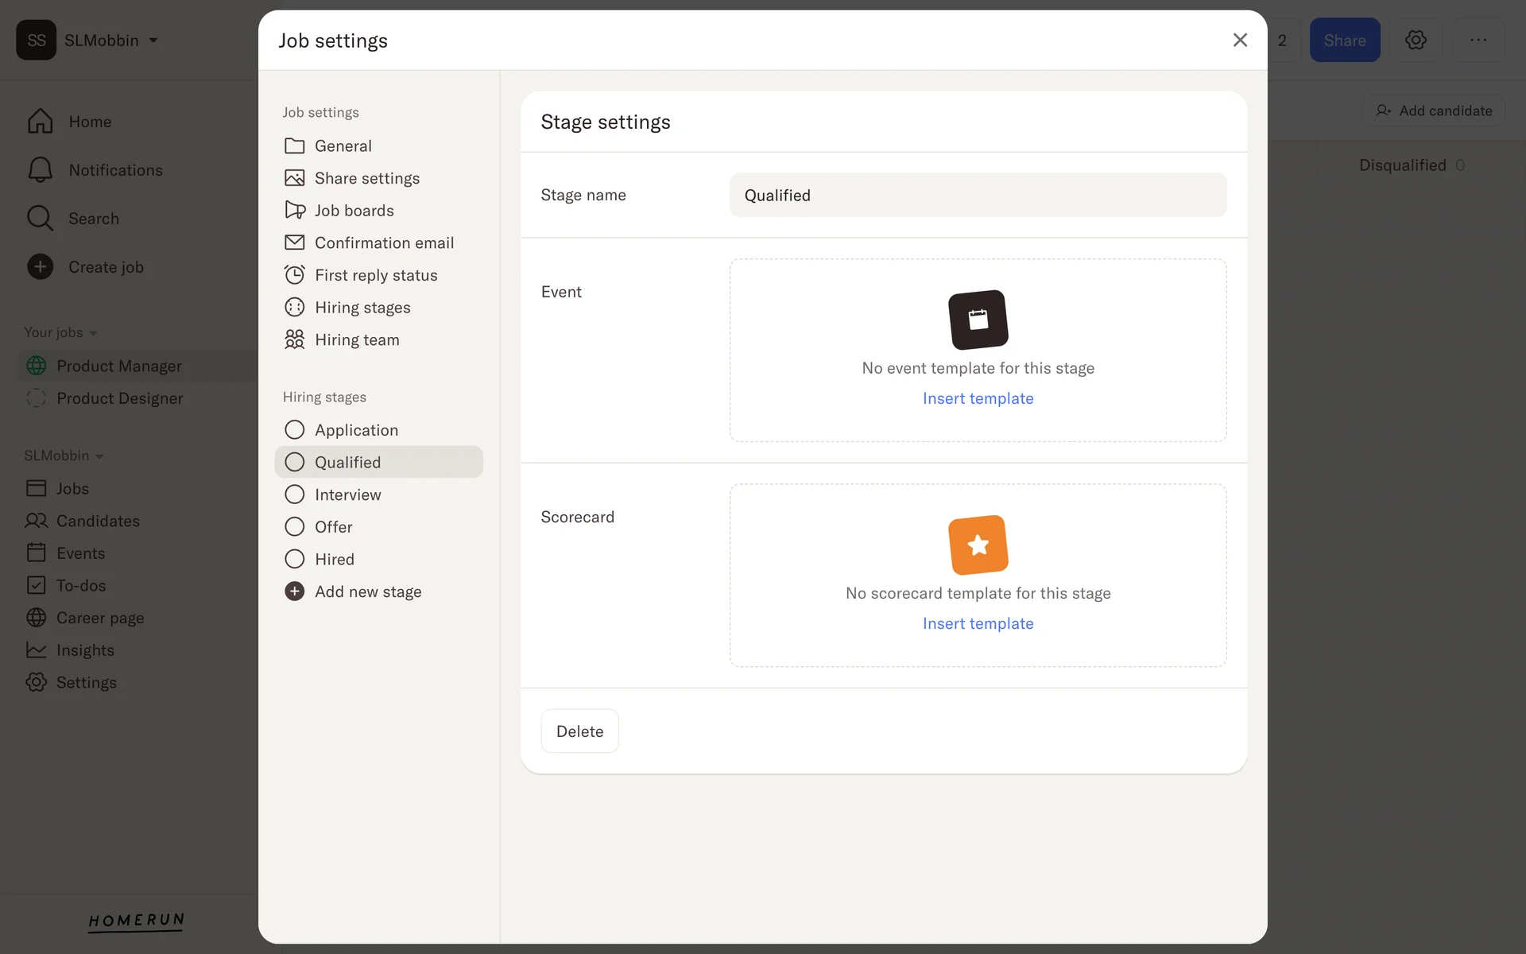1526x954 pixels.
Task: Close the Job settings dialog
Action: [1239, 40]
